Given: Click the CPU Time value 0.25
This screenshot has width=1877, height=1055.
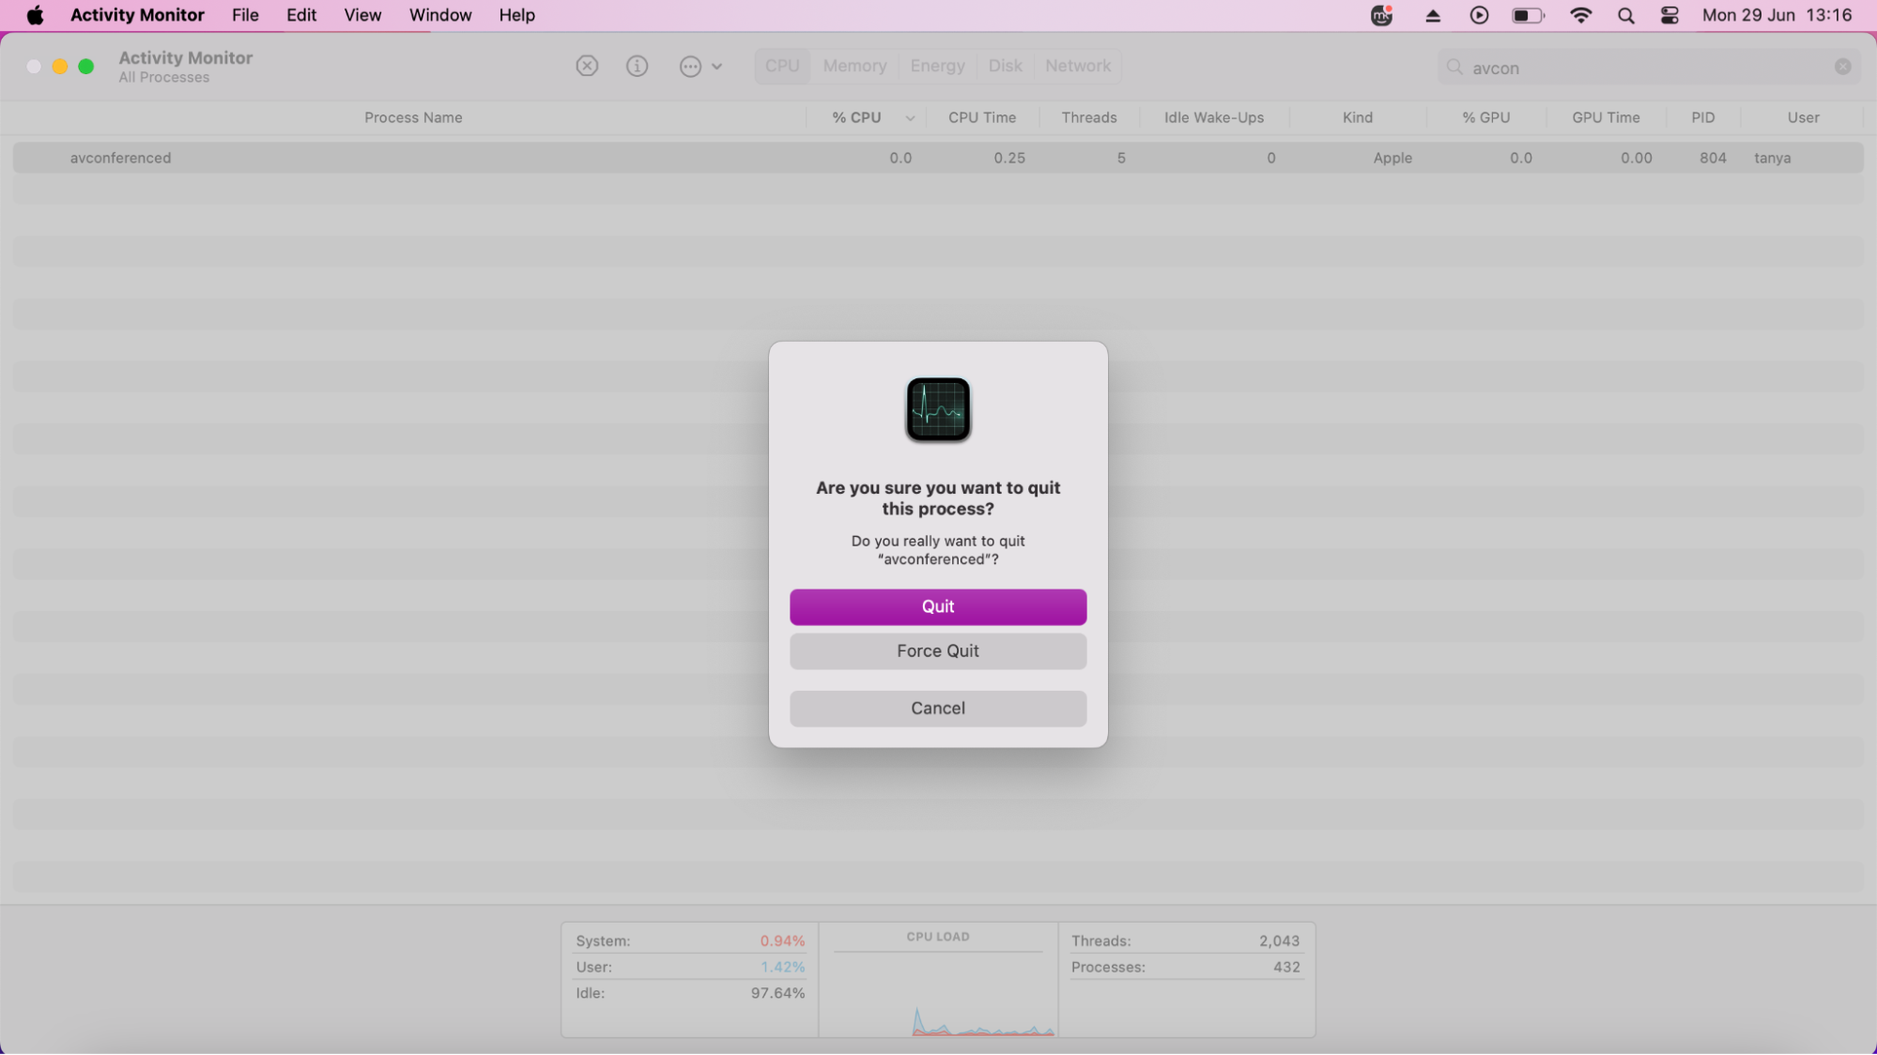Looking at the screenshot, I should (x=1009, y=158).
